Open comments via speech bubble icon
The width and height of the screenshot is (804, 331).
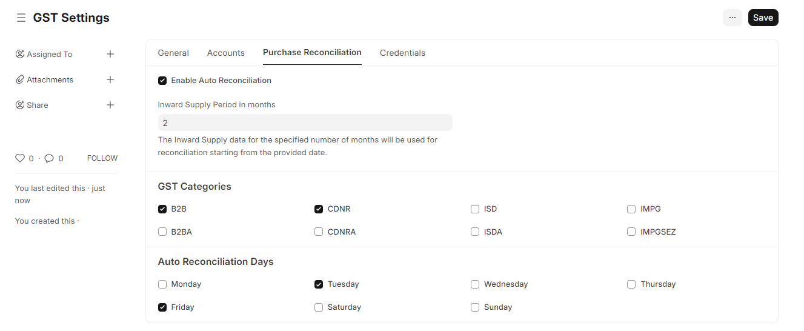(x=49, y=158)
